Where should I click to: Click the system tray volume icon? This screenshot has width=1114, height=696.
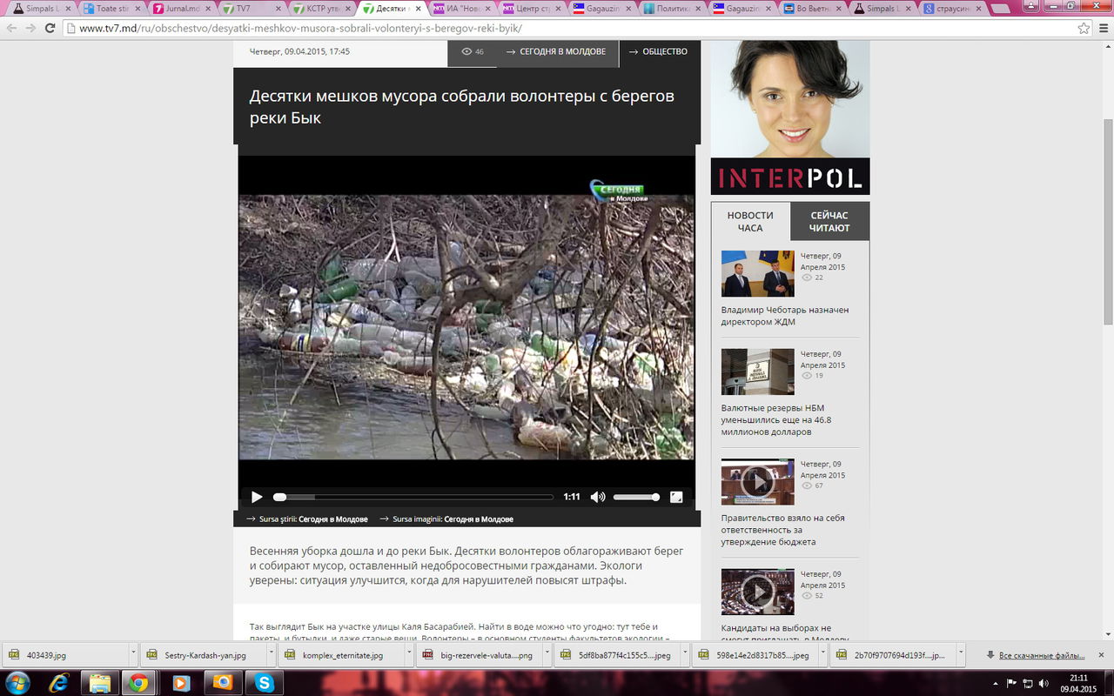click(1044, 683)
